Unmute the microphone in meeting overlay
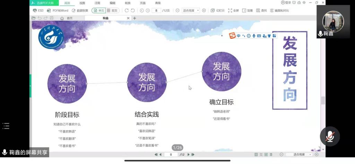The width and height of the screenshot is (355, 164). pos(329,136)
